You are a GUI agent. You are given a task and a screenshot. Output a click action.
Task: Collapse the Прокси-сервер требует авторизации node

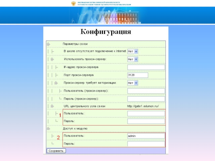coord(56,83)
